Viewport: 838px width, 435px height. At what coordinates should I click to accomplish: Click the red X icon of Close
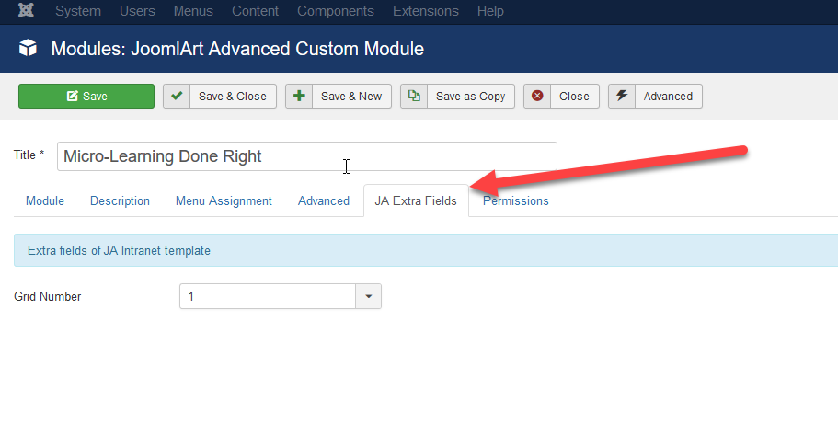click(x=537, y=97)
